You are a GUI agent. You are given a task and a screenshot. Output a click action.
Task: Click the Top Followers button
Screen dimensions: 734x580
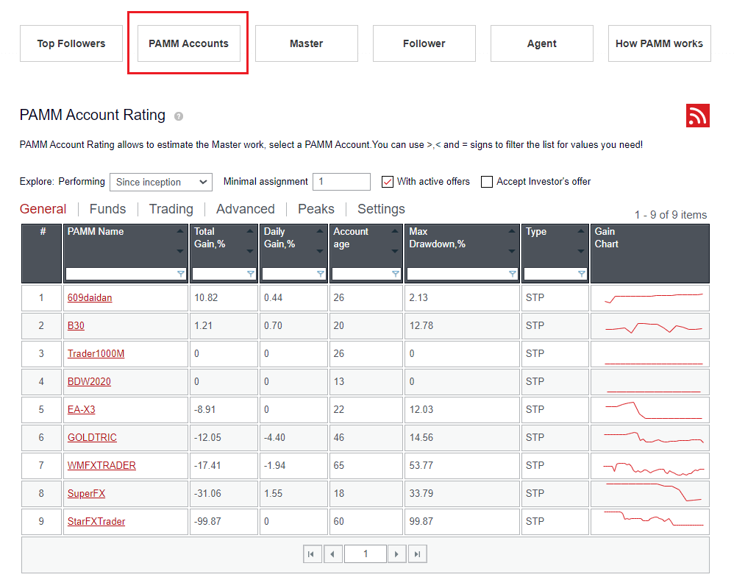(71, 43)
